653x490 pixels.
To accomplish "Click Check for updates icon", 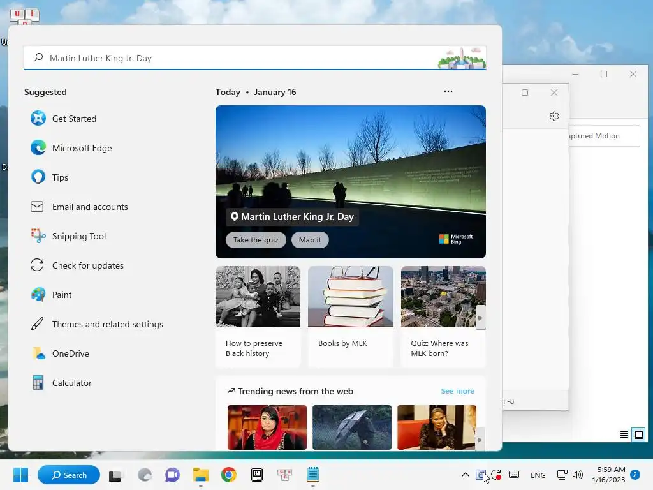I will click(37, 265).
